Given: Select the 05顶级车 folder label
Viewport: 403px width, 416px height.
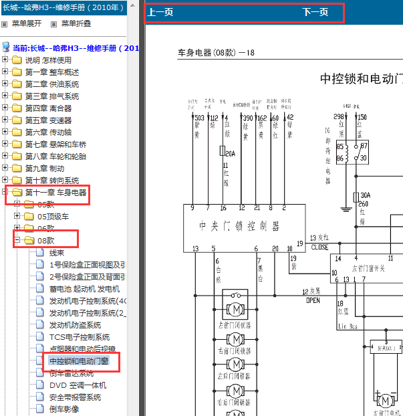Looking at the screenshot, I should (x=53, y=217).
